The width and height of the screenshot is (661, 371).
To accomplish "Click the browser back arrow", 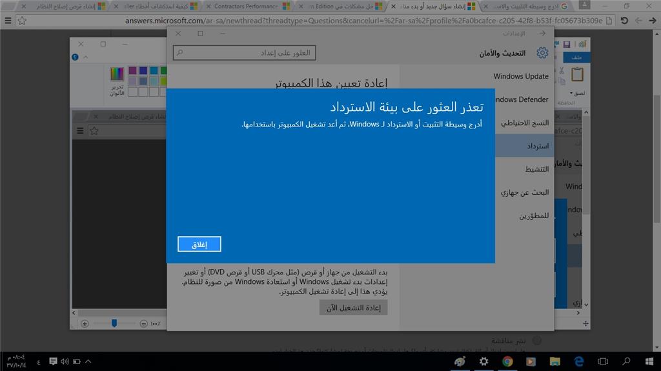I will pos(652,20).
